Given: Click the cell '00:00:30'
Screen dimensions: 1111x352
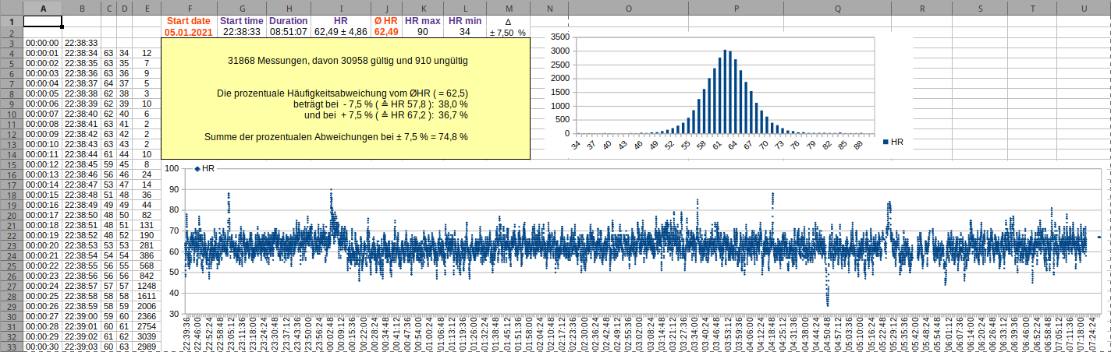Looking at the screenshot, I should pos(43,347).
